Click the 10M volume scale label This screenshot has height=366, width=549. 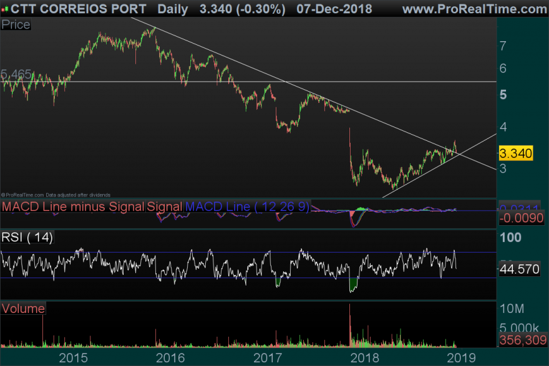click(x=512, y=309)
